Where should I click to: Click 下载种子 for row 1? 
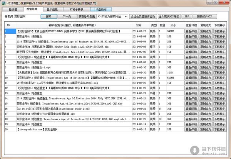point(219,31)
